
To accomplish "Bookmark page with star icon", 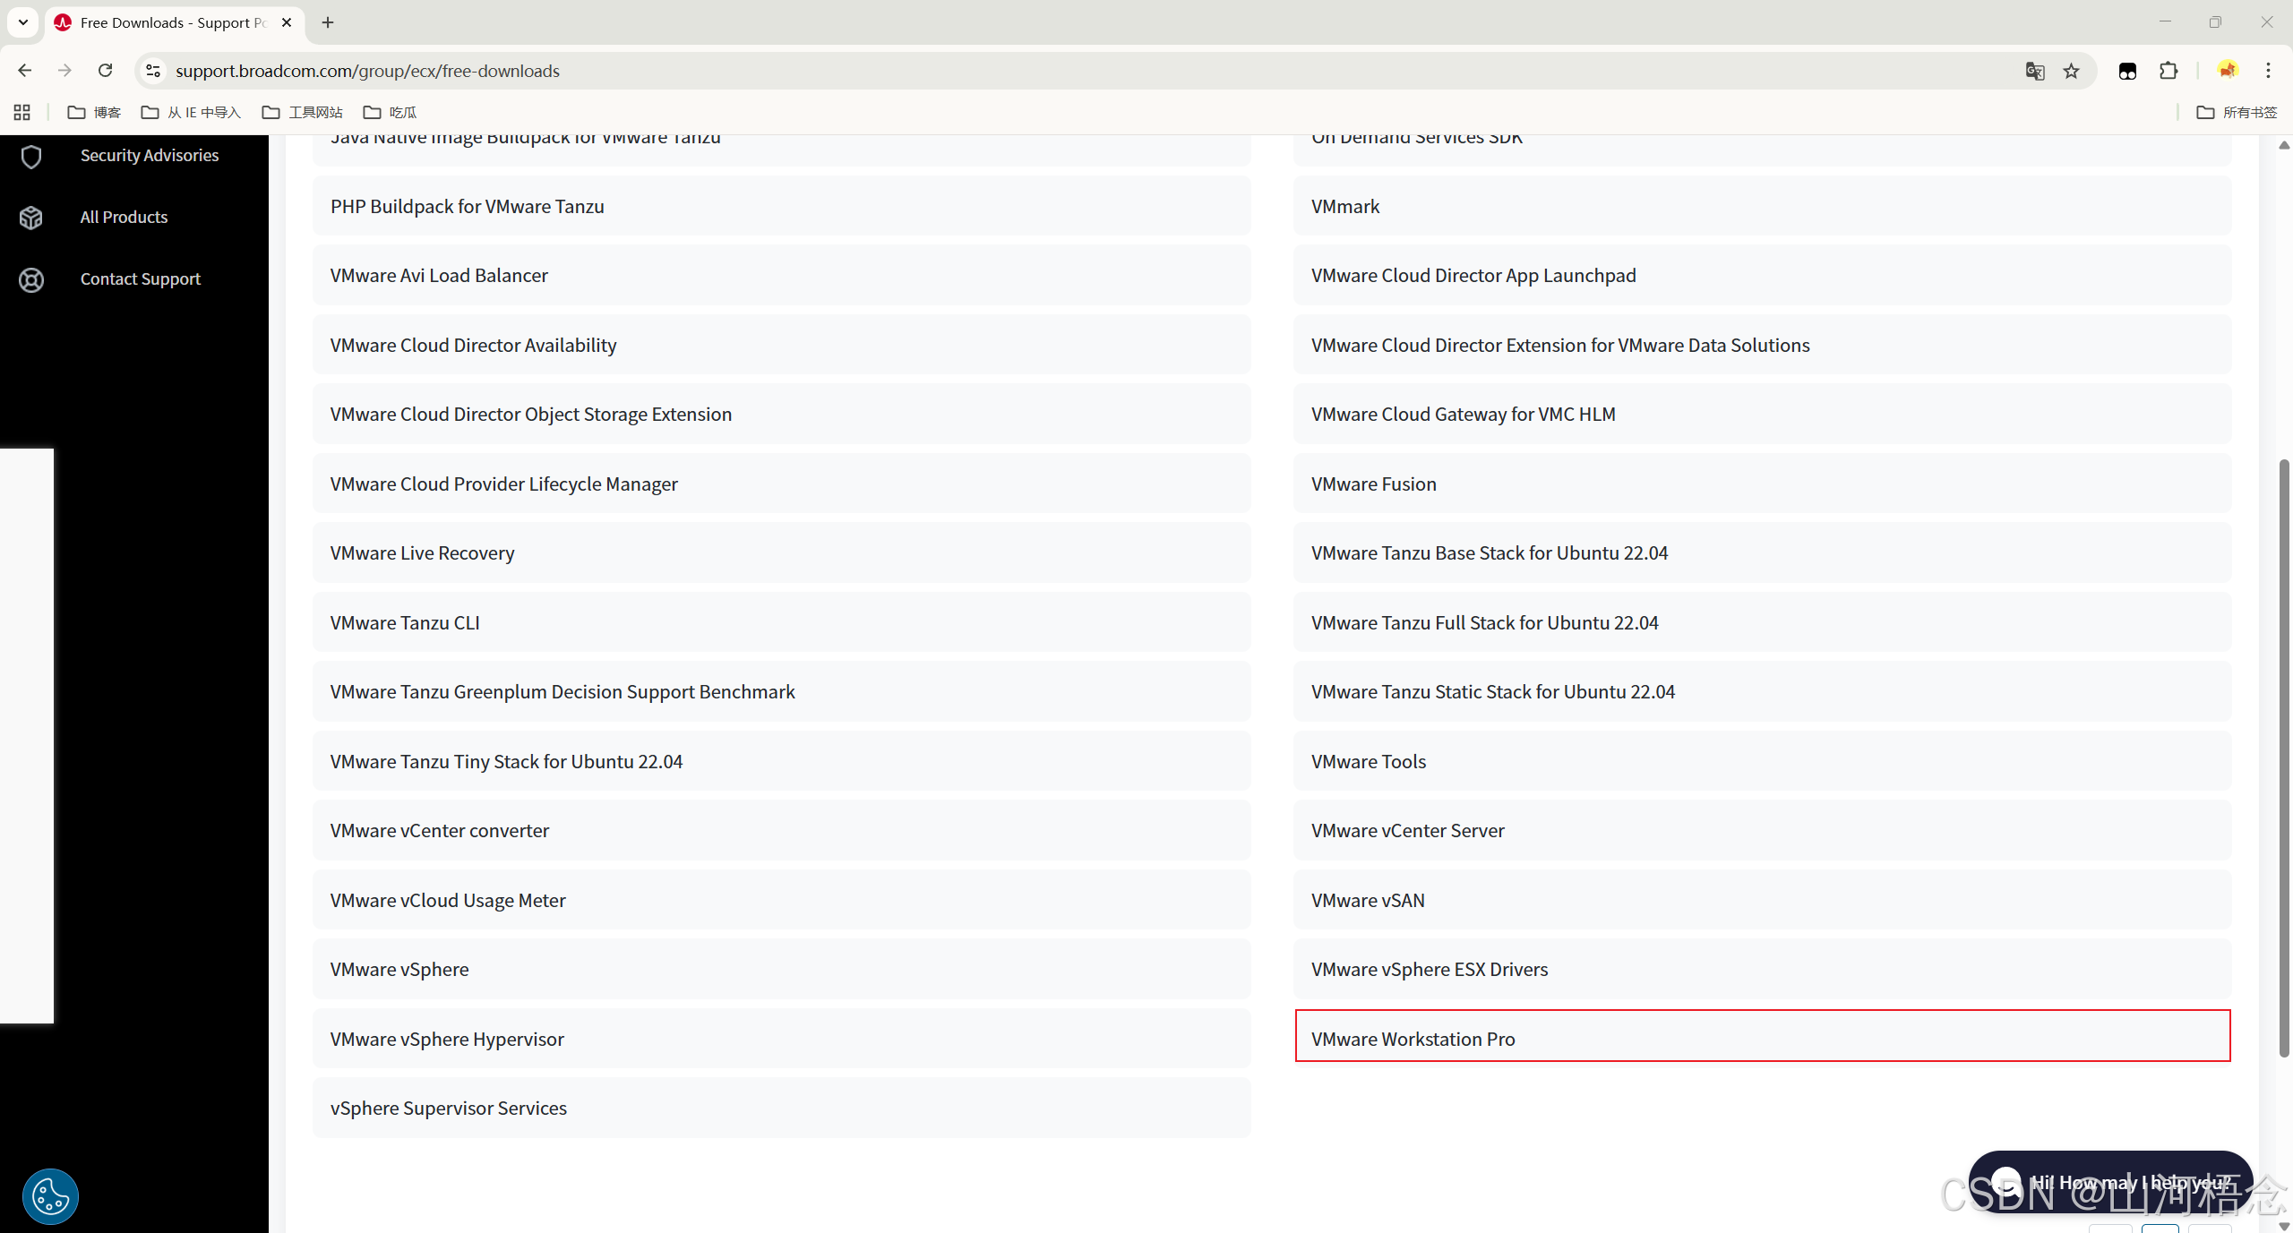I will tap(2071, 72).
